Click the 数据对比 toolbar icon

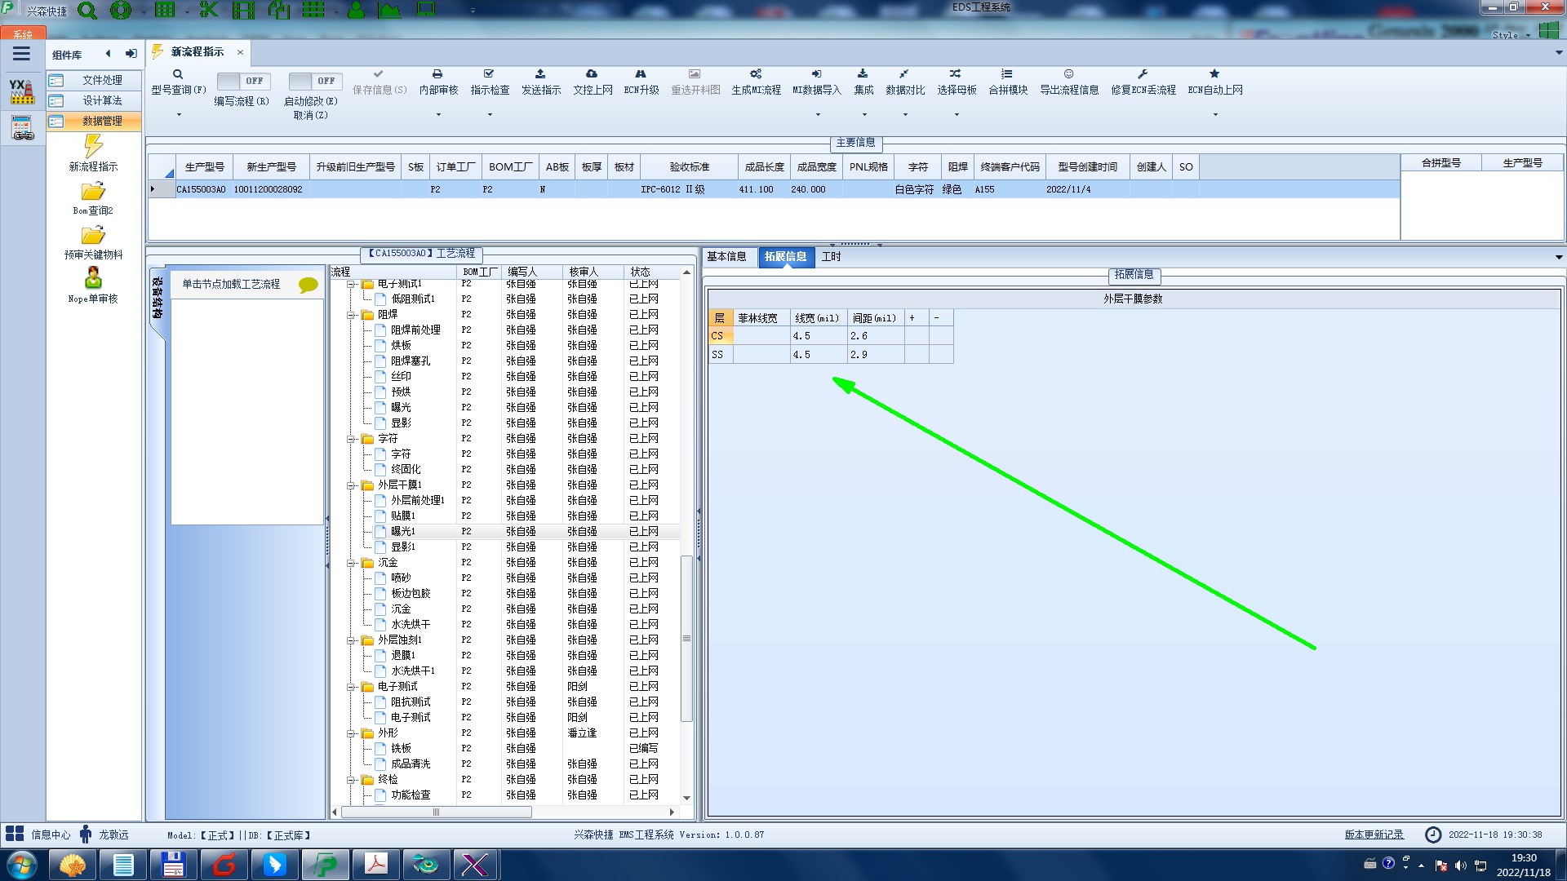tap(904, 74)
